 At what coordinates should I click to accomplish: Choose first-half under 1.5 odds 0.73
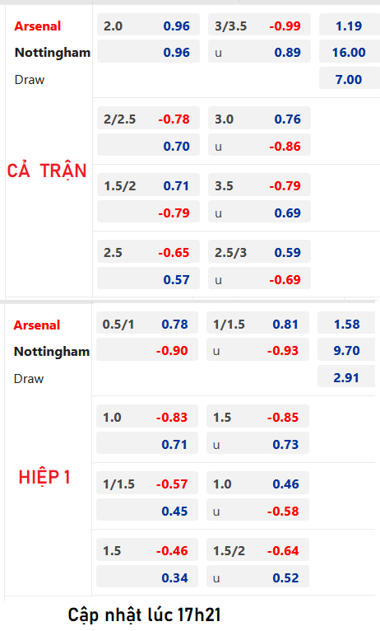coord(258,444)
